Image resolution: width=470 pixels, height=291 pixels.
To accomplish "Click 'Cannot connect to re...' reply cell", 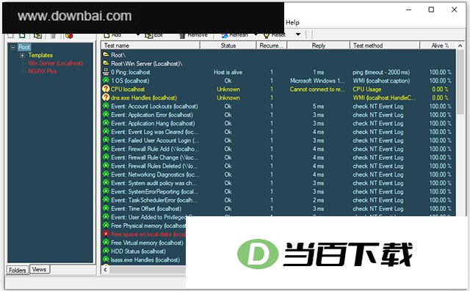I will (x=317, y=89).
